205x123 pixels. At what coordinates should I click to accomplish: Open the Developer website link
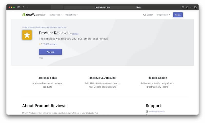click(157, 112)
